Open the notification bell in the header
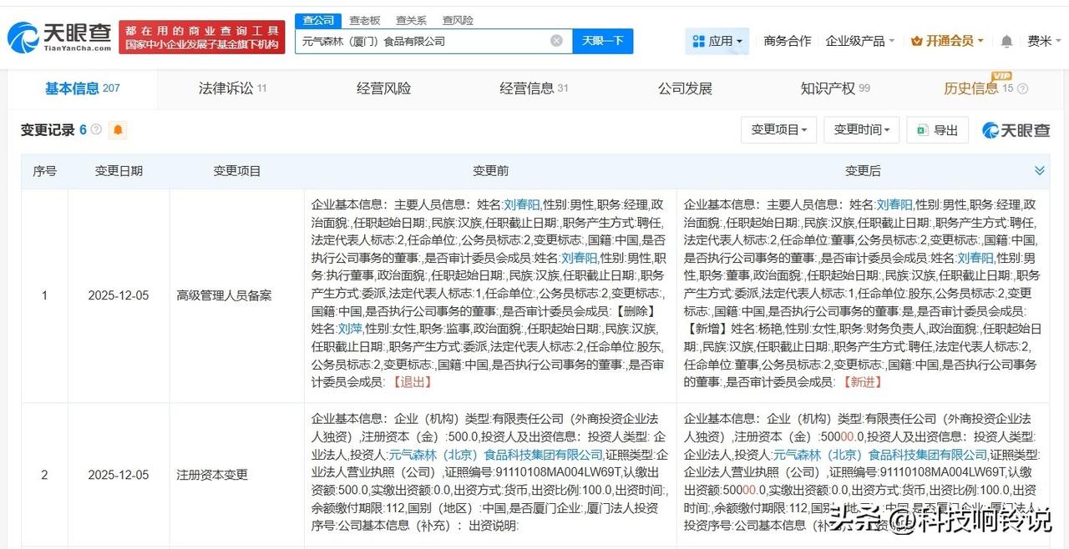 point(1006,41)
